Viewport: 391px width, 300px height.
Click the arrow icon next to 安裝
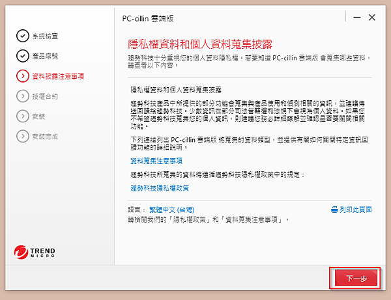coord(23,116)
